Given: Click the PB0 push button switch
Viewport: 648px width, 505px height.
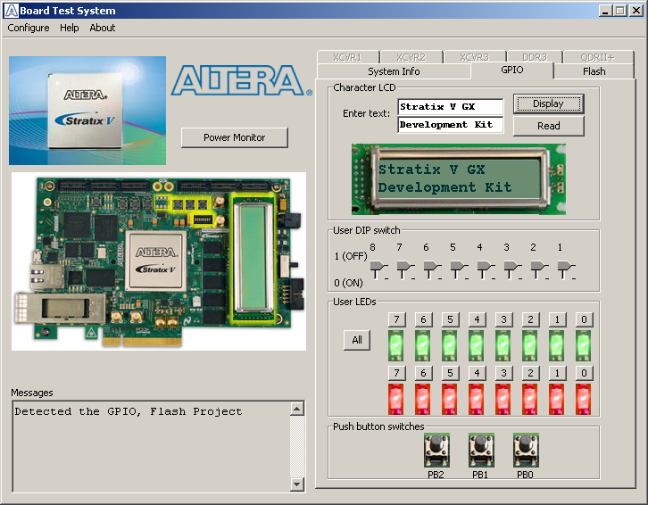Looking at the screenshot, I should pos(526,450).
